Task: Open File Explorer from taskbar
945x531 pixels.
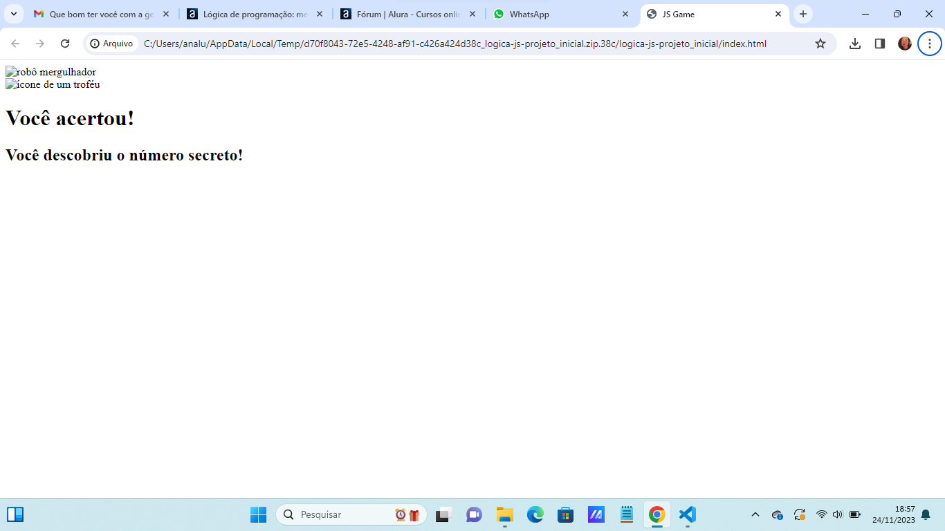Action: pos(504,514)
